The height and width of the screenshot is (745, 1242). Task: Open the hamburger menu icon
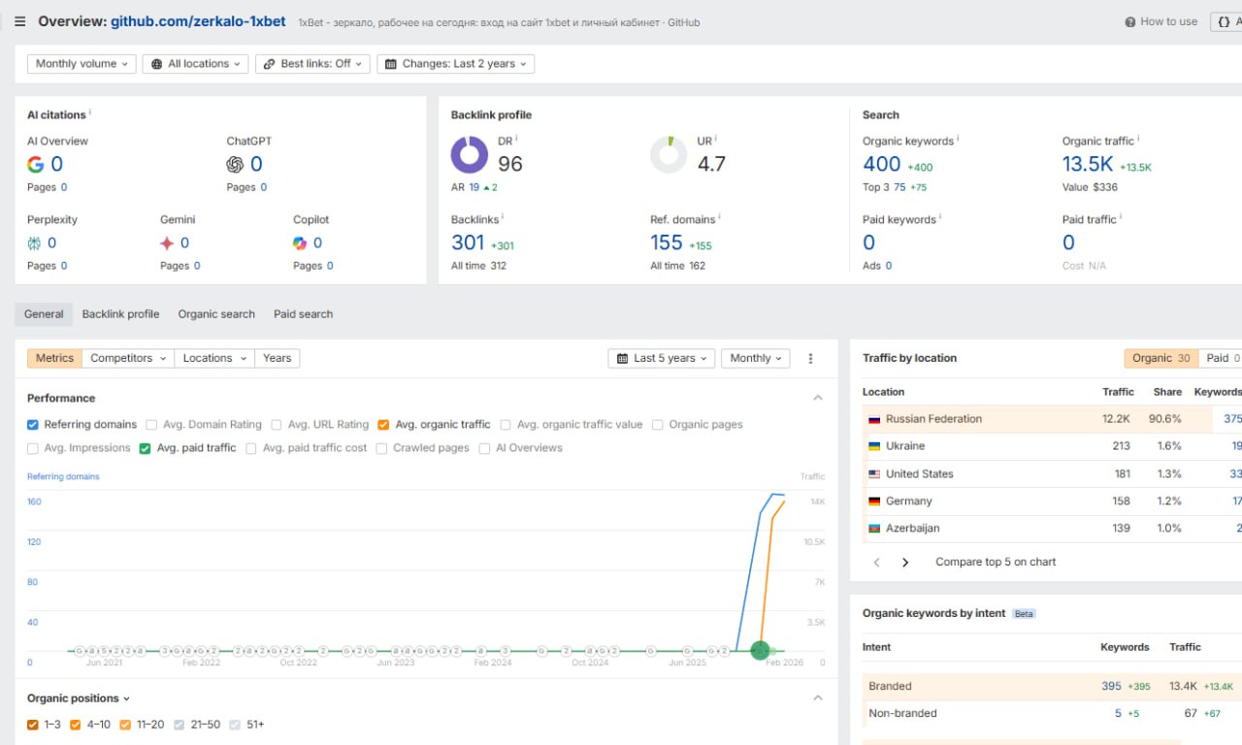coord(19,21)
